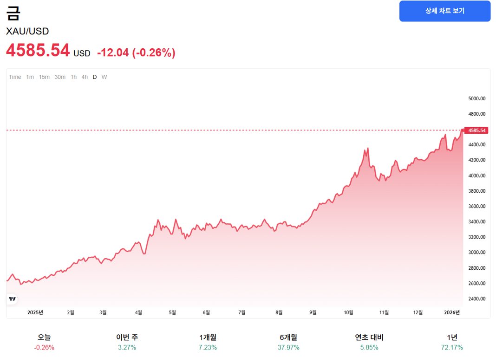Click the 2026년 label on the time axis
Viewport: 496px width, 357px height.
(453, 312)
